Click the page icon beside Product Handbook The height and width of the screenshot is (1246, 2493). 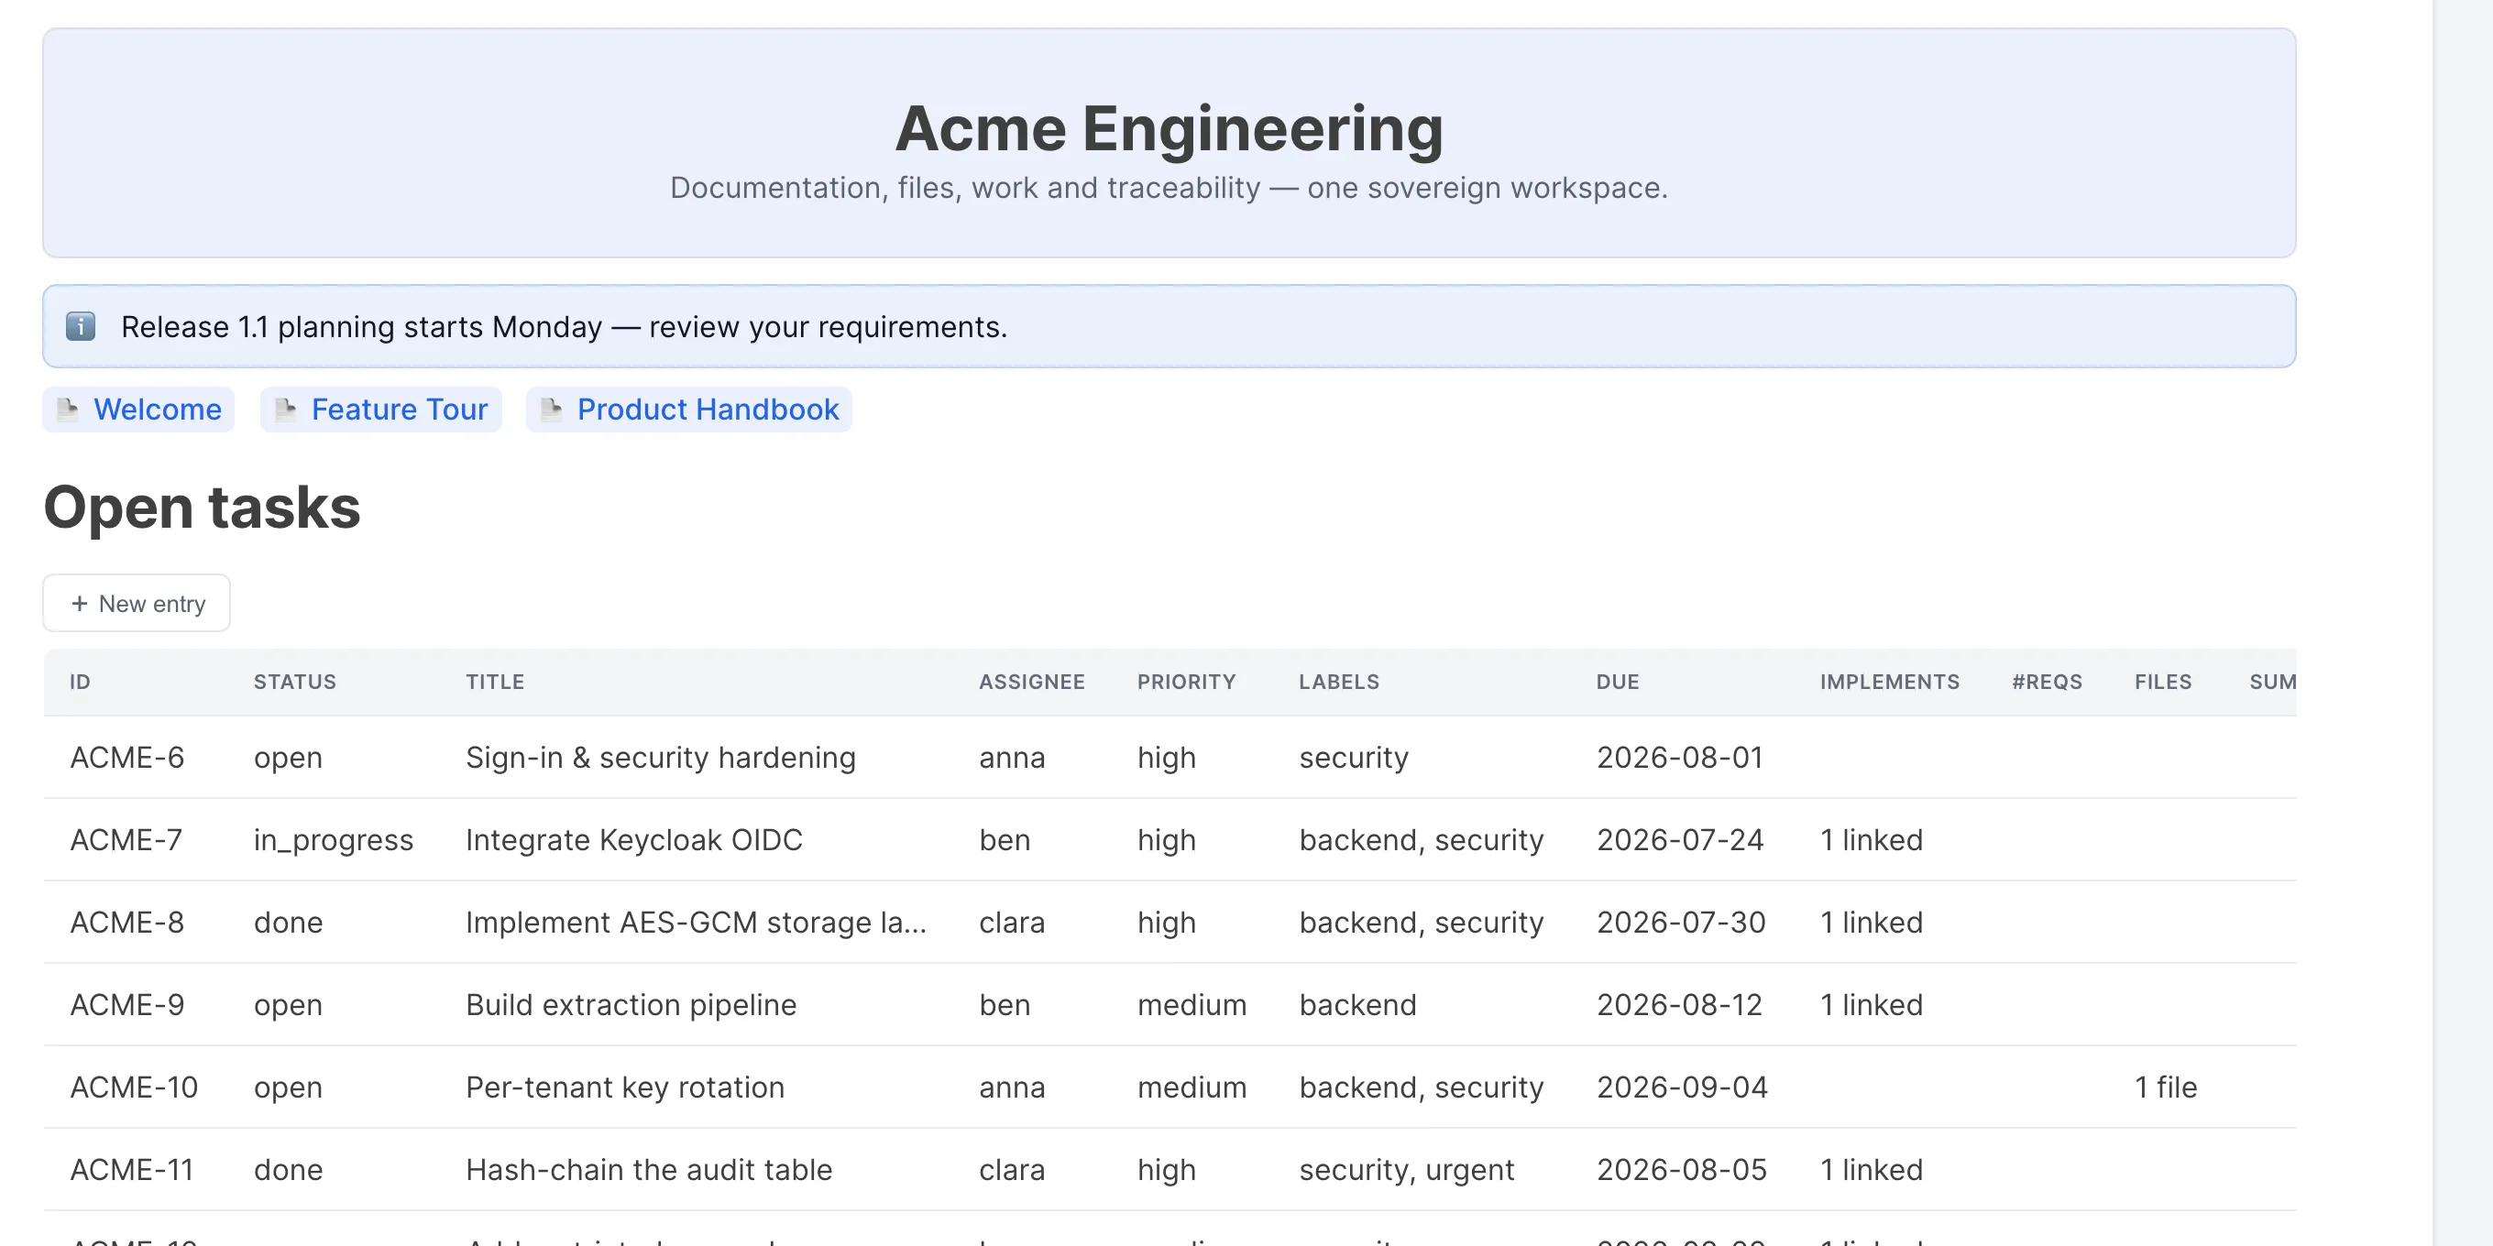pyautogui.click(x=552, y=410)
